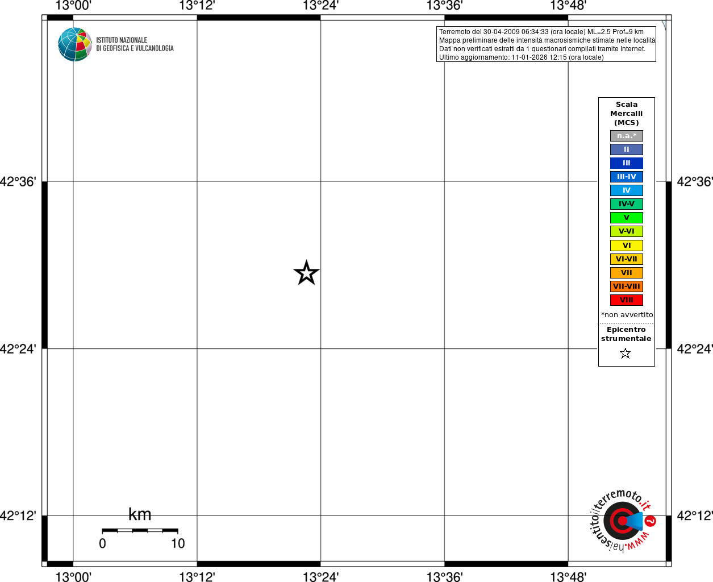Click the right 42°12' latitude label
Screen dimensions: 713x582
tap(695, 516)
